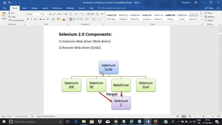This screenshot has width=222, height=125.
Task: Click the Paste clipboard icon
Action: pos(4,15)
